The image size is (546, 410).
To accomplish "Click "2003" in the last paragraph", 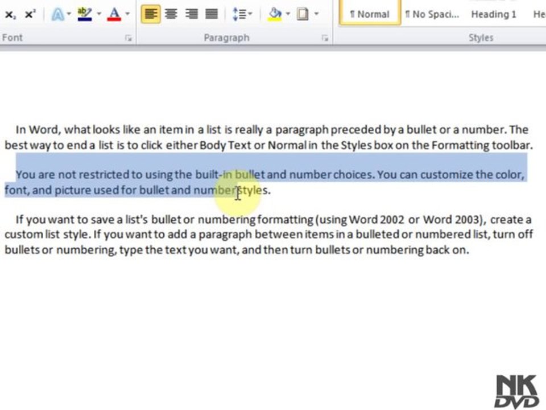I will coord(468,220).
